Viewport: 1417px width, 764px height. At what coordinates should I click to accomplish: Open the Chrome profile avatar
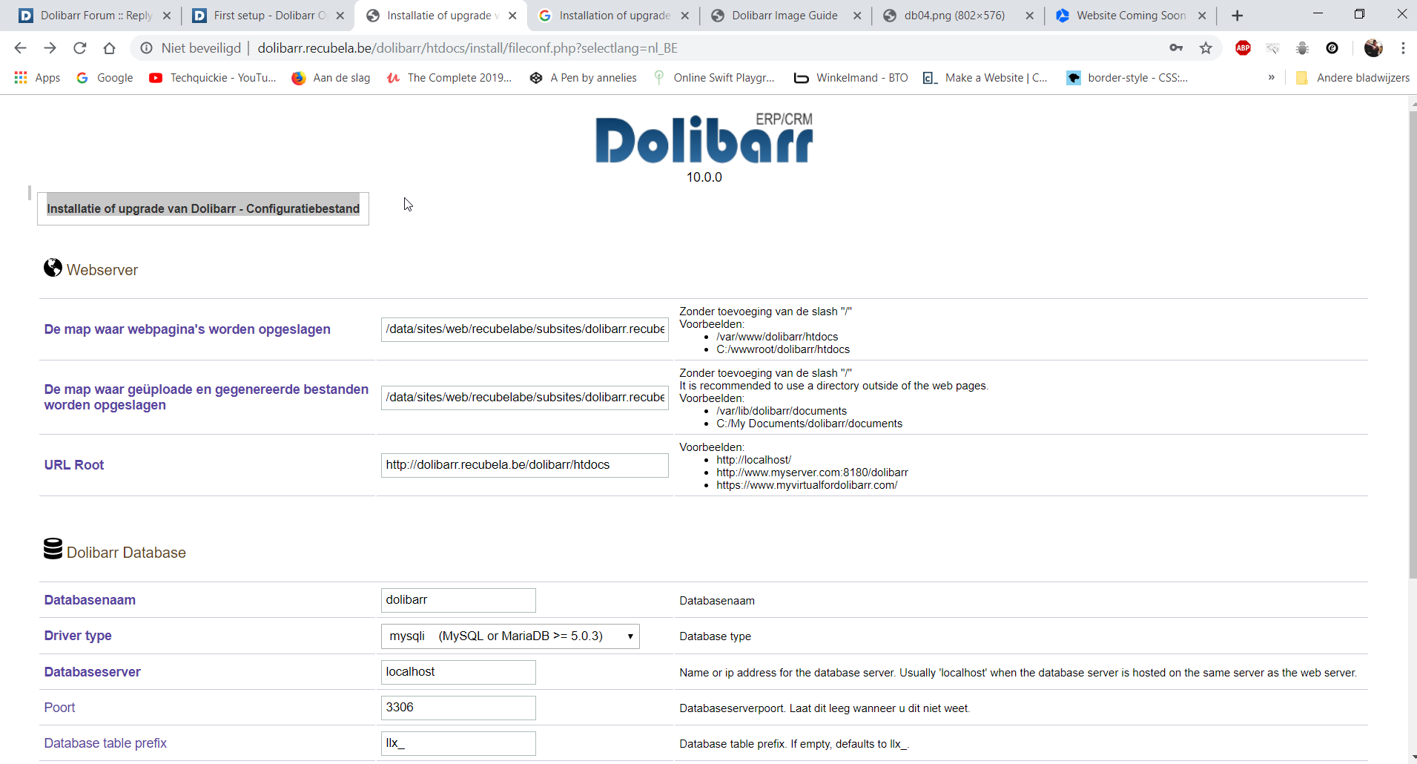tap(1373, 48)
